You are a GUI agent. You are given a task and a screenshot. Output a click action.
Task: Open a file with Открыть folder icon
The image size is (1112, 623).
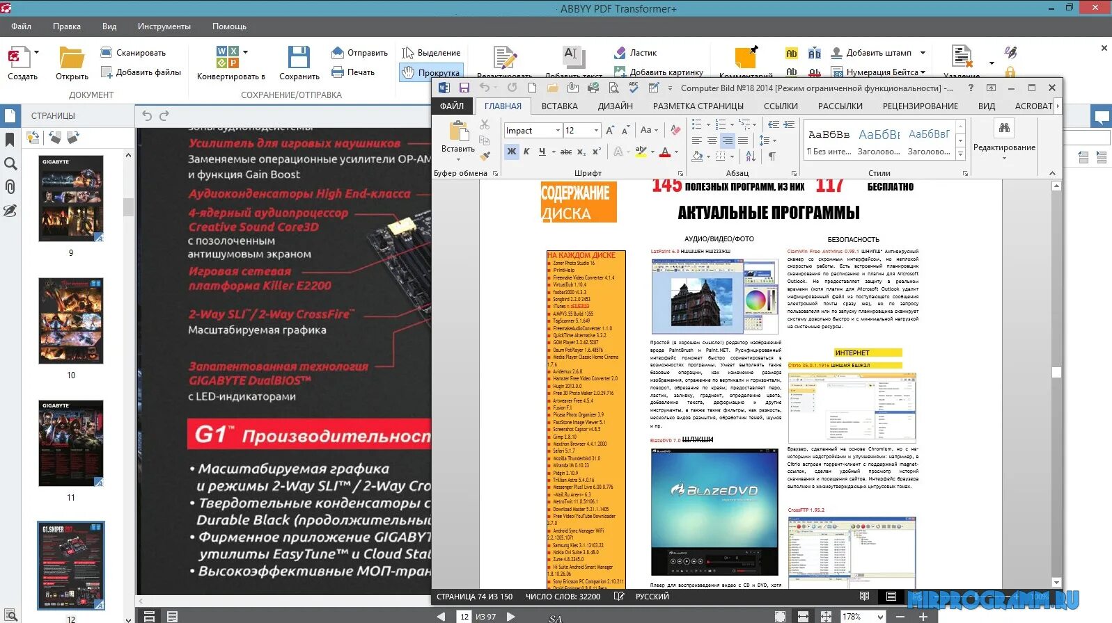pos(71,58)
